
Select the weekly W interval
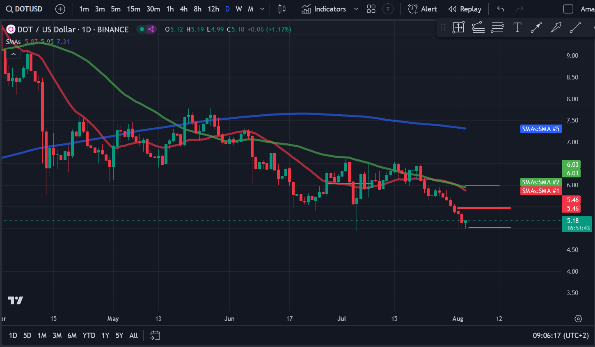(239, 9)
